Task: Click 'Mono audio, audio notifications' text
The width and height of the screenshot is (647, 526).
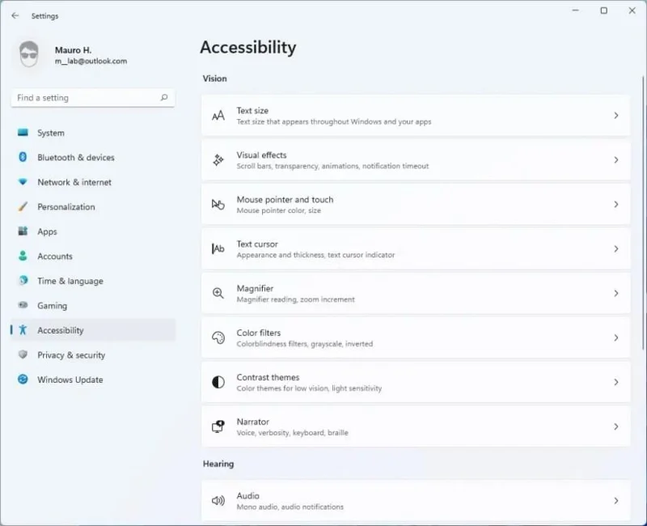Action: (290, 507)
